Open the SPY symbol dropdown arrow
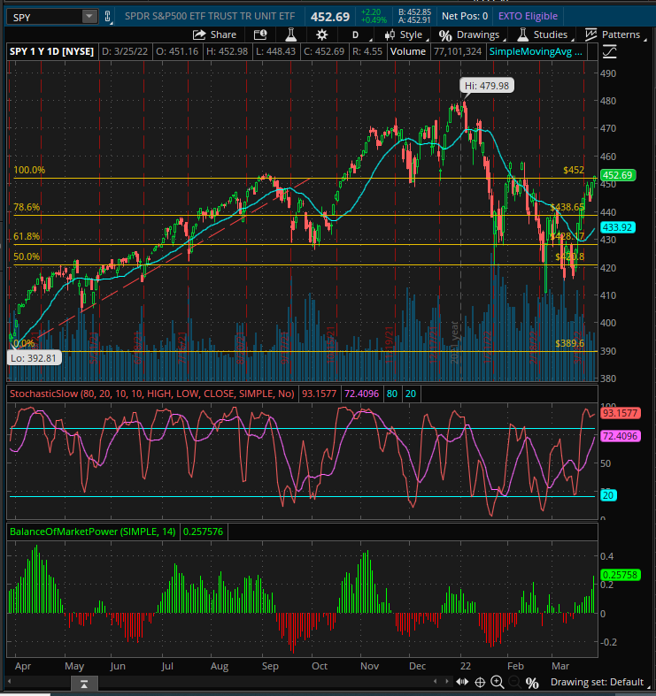Viewport: 656px width, 696px height. 89,16
